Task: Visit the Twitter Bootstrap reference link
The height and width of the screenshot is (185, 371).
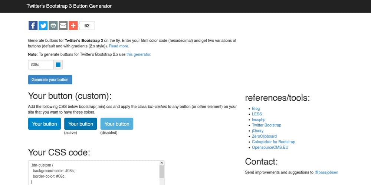Action: [266, 125]
